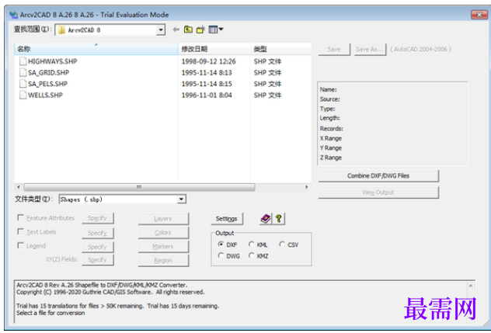Click the file list scroll right arrow
The image size is (491, 333).
[307, 187]
